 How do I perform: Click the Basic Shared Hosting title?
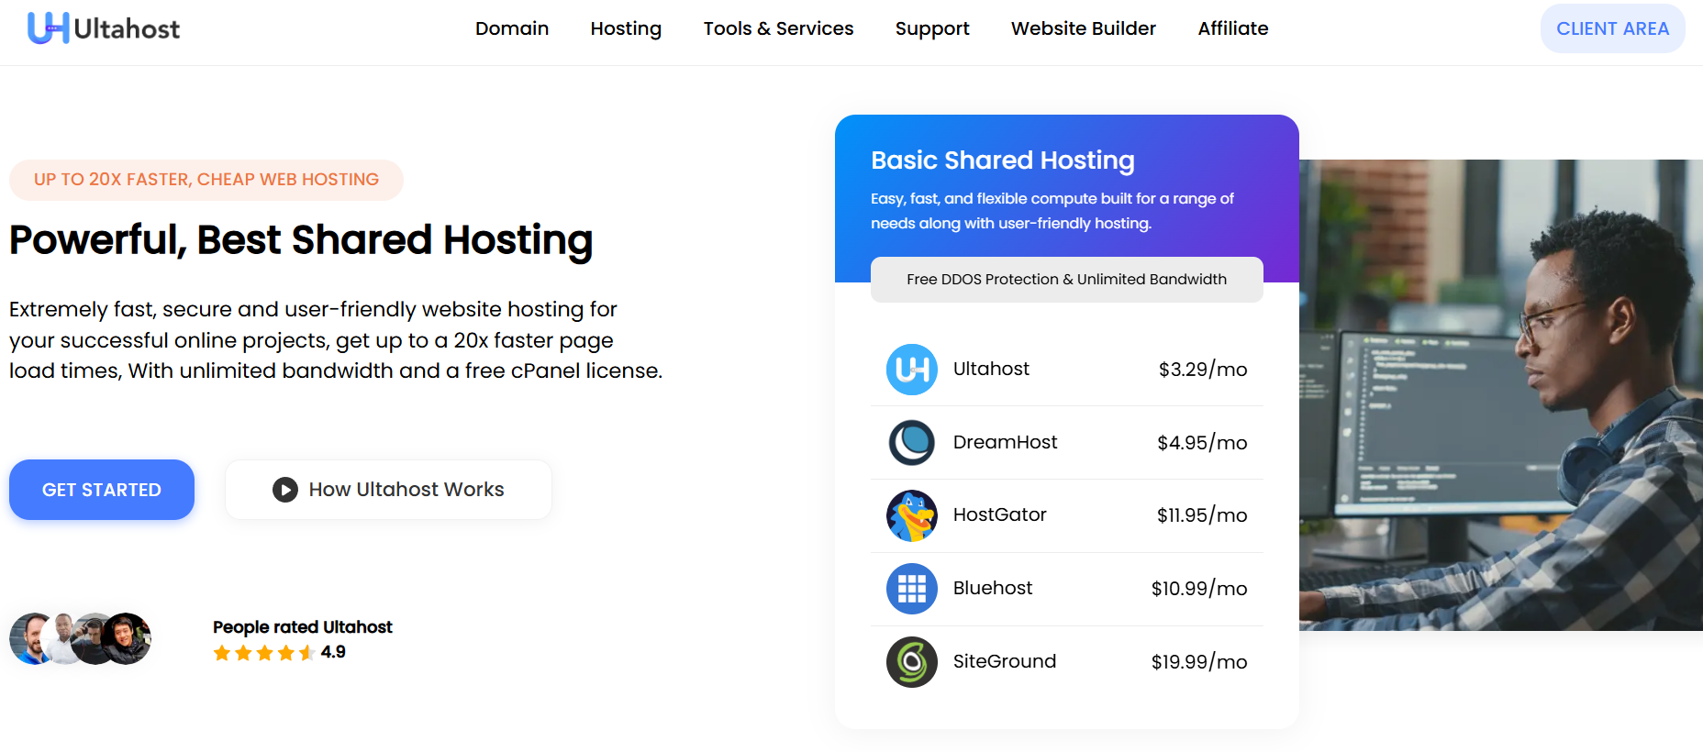[x=1003, y=160]
